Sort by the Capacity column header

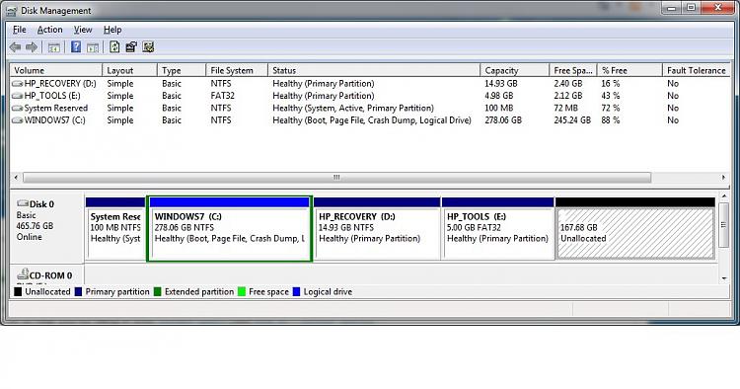pyautogui.click(x=514, y=70)
